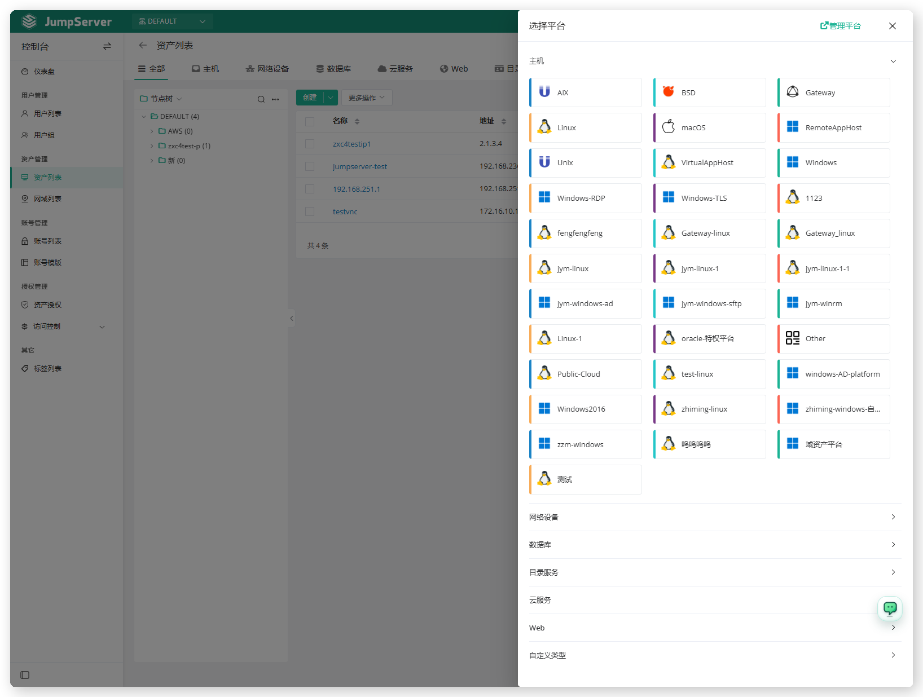Collapse the 主机 platform section

pyautogui.click(x=715, y=61)
